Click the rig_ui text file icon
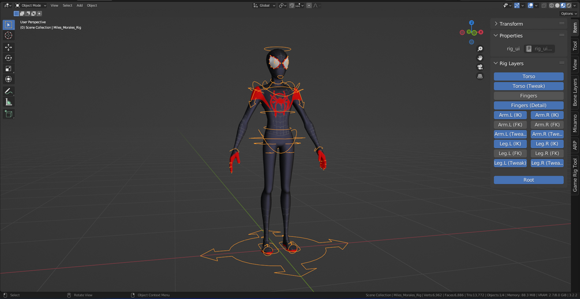 529,49
